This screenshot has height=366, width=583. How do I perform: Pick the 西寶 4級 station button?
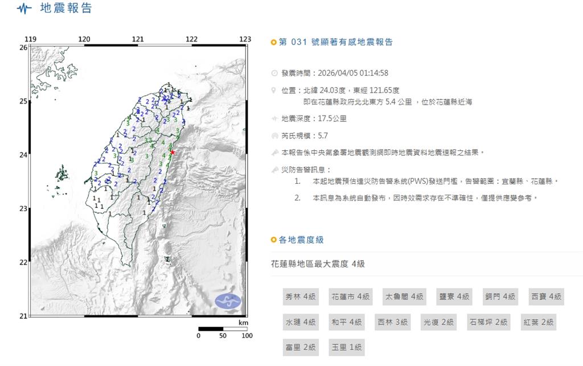(546, 297)
